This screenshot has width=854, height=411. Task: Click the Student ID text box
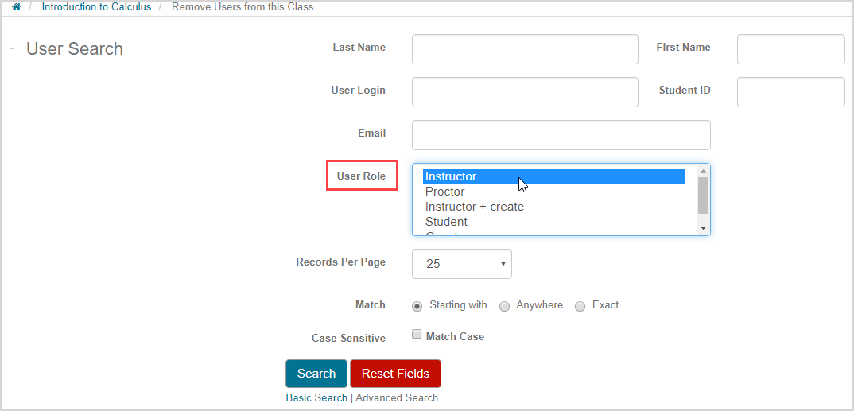coord(790,92)
